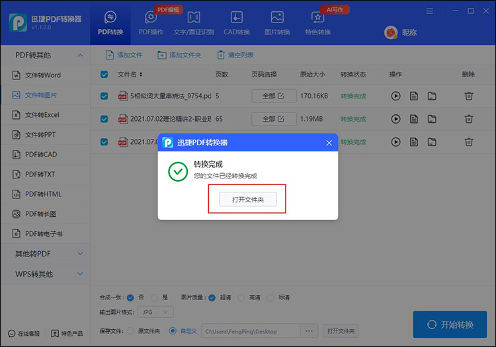Screen dimensions: 496x347
Task: Delete the 170.16KB file via trash icon
Action: point(469,96)
